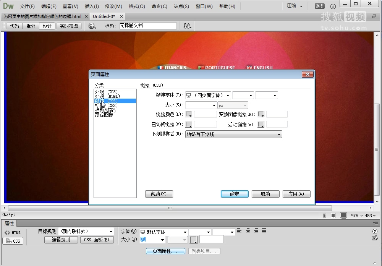The height and width of the screenshot is (266, 382).
Task: Toggle justified text alignment
Action: pos(264,230)
